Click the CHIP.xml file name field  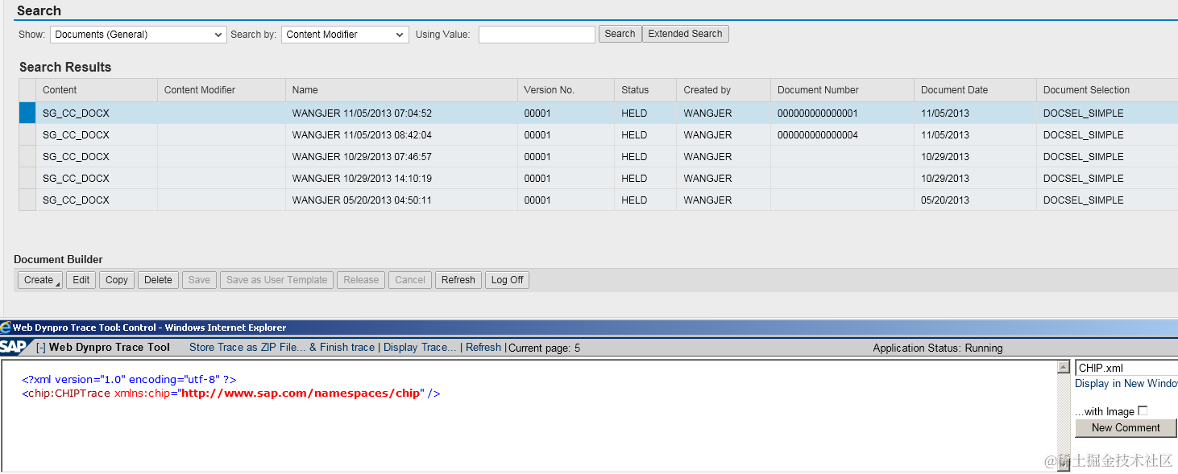click(x=1126, y=368)
